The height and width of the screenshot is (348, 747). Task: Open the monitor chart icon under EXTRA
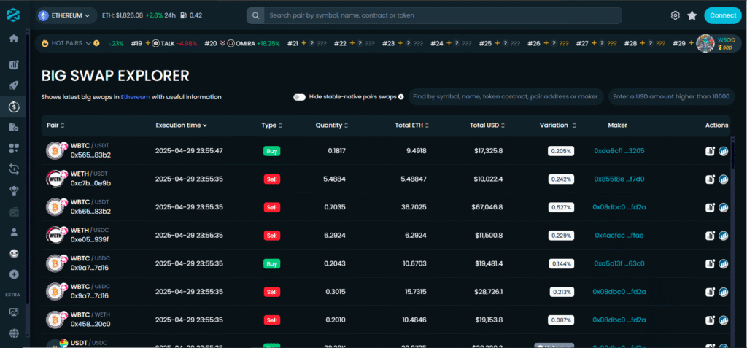(14, 312)
